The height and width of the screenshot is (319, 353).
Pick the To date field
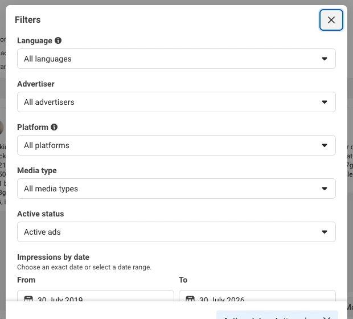tap(257, 296)
